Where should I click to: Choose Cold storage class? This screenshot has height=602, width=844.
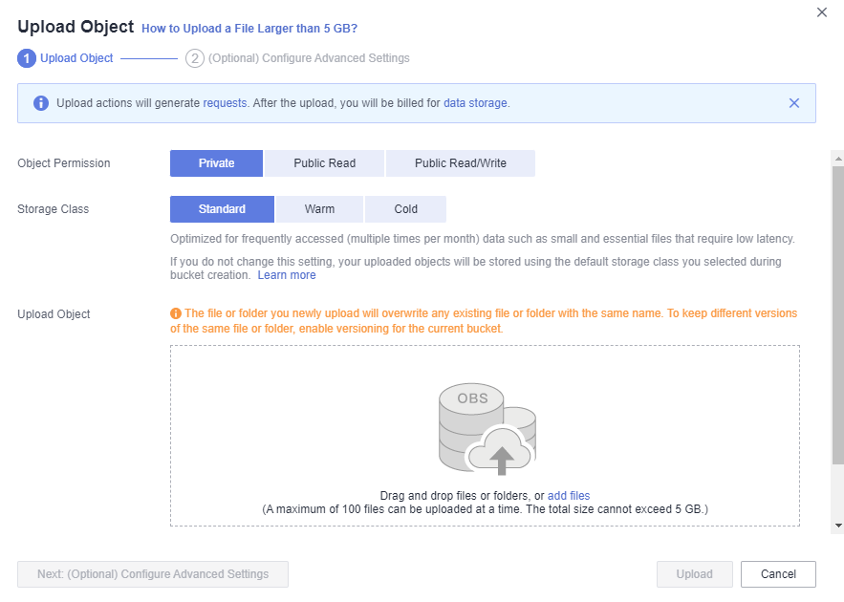[406, 209]
